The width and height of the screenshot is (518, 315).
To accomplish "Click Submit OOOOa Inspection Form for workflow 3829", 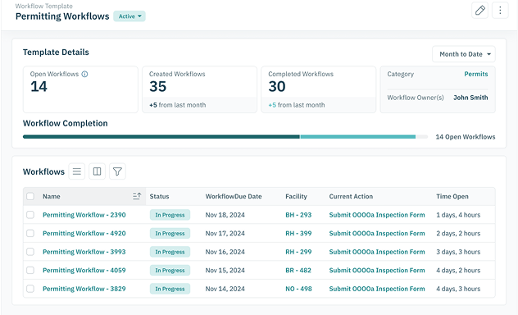I will [377, 289].
